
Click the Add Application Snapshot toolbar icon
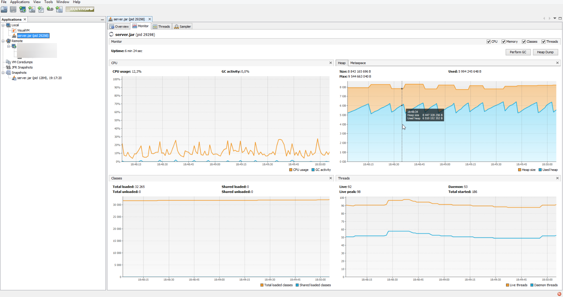(x=59, y=9)
